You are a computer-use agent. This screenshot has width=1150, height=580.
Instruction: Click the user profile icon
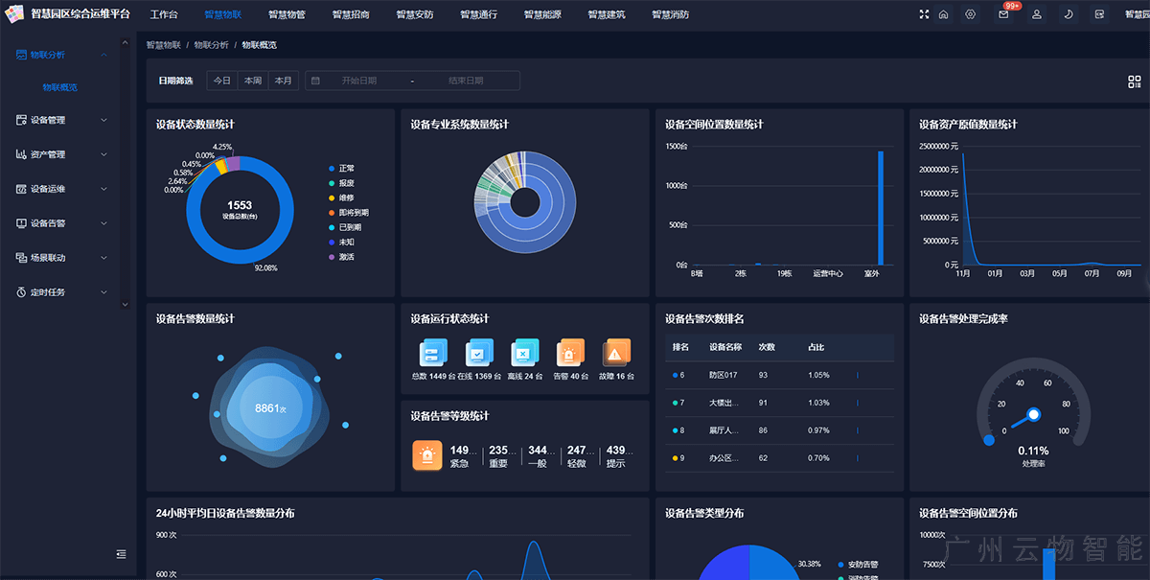click(1037, 14)
